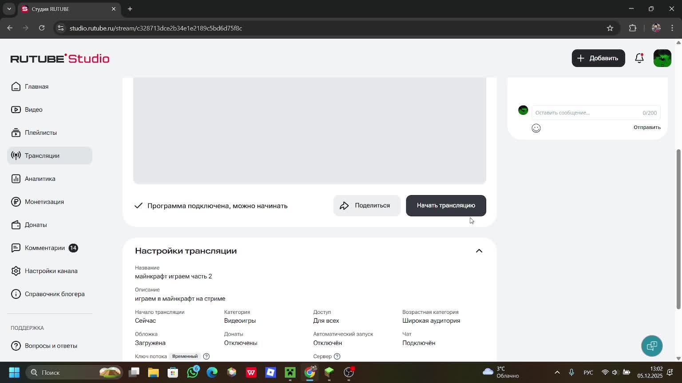Open the clock showing 13:02
Screen dimensions: 682x383
coord(650,372)
